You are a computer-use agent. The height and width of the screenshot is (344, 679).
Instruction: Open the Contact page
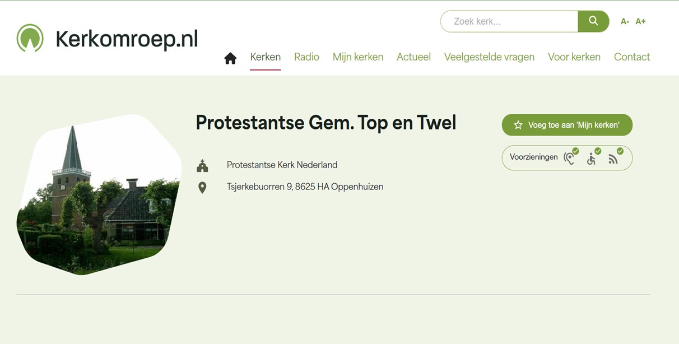(x=632, y=57)
